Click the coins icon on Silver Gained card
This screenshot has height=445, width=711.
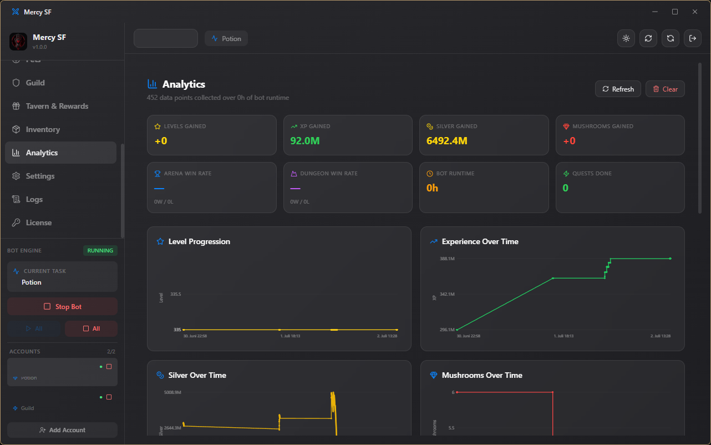(430, 127)
